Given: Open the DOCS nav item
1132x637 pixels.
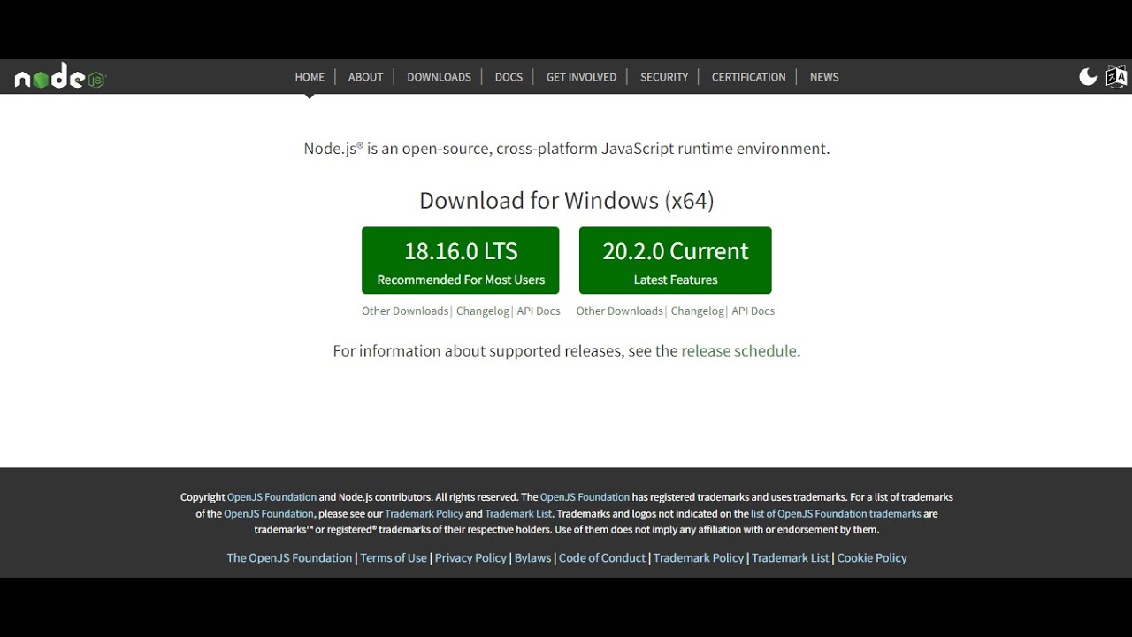Looking at the screenshot, I should coord(509,77).
